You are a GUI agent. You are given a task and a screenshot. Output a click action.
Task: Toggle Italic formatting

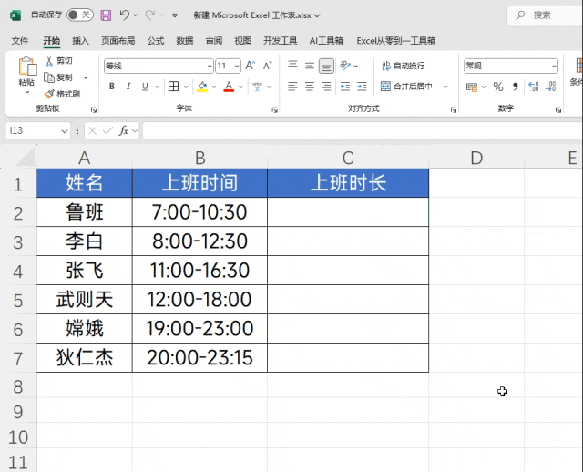(x=128, y=87)
